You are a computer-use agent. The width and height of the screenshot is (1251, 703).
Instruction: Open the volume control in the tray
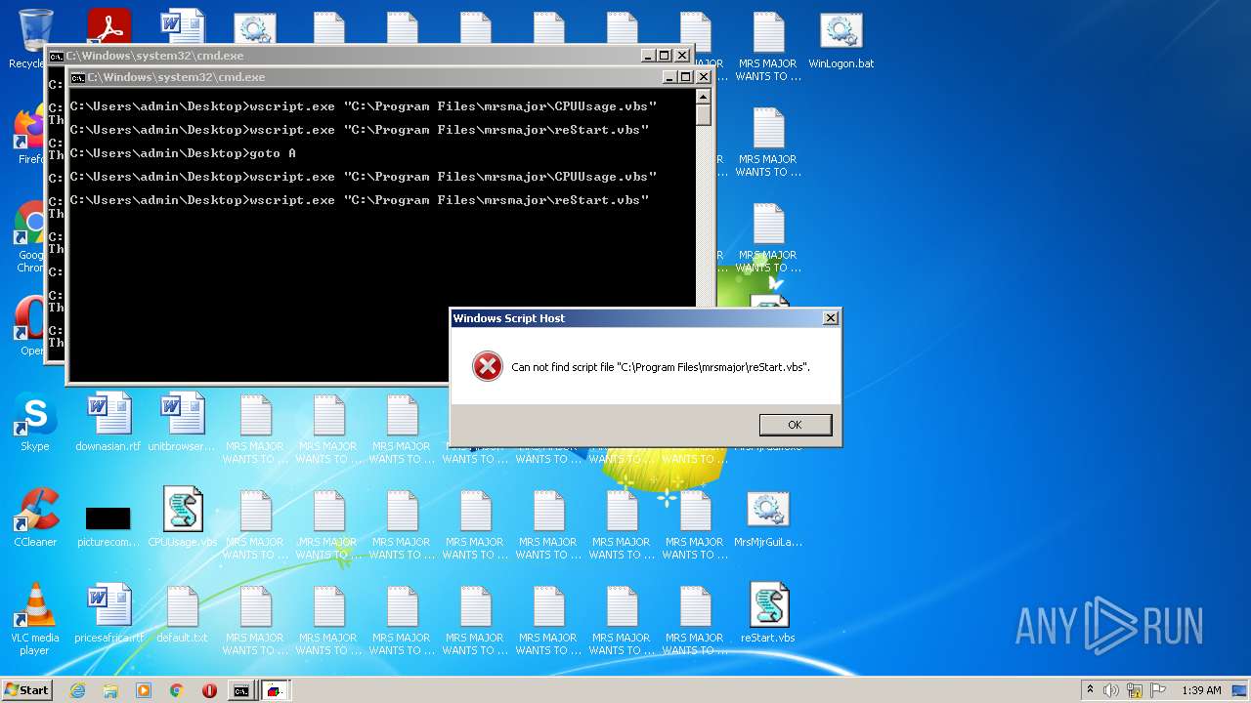tap(1111, 690)
